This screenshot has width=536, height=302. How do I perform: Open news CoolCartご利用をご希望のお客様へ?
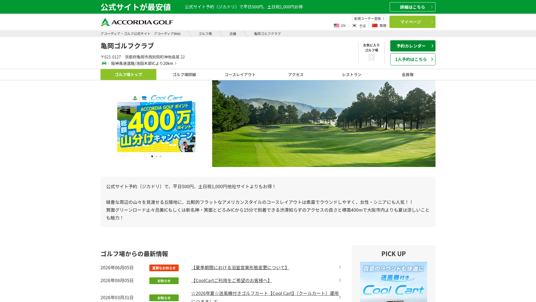click(231, 280)
